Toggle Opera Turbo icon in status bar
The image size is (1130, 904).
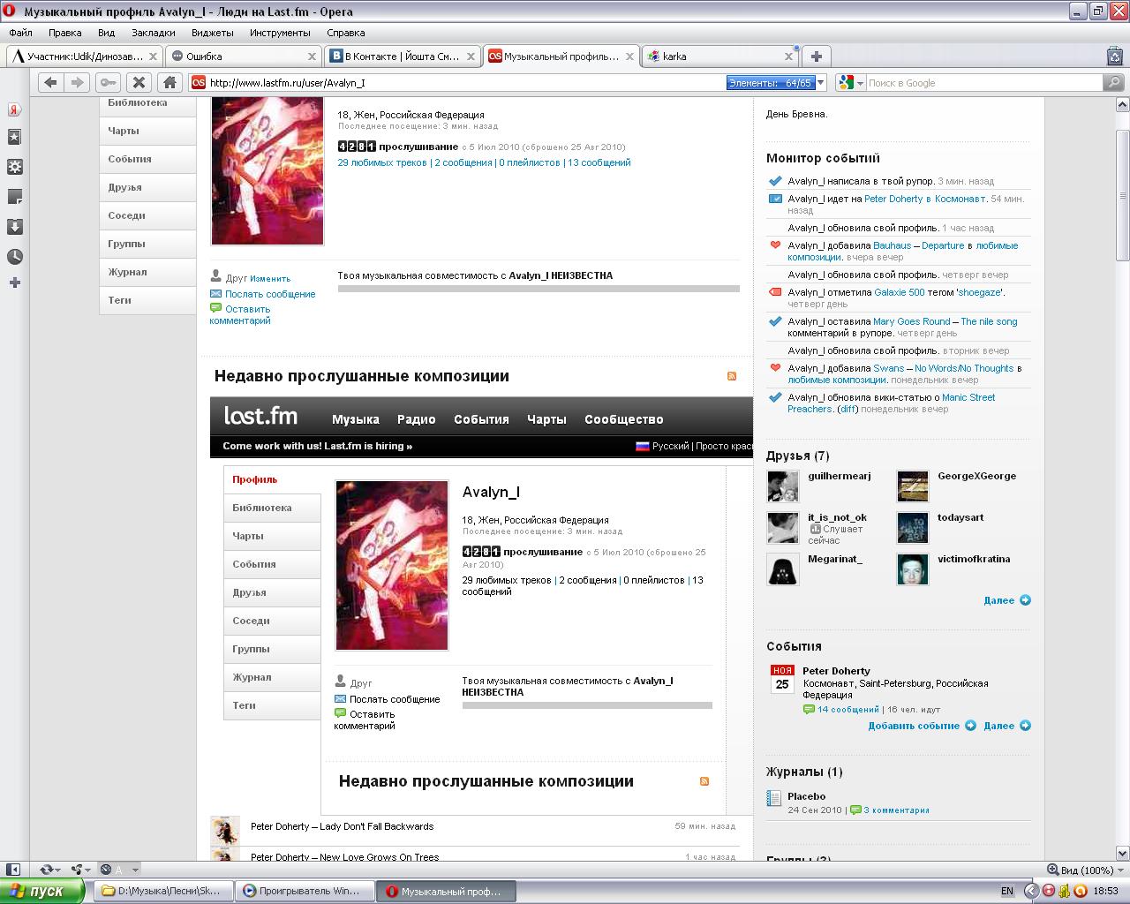[x=106, y=870]
